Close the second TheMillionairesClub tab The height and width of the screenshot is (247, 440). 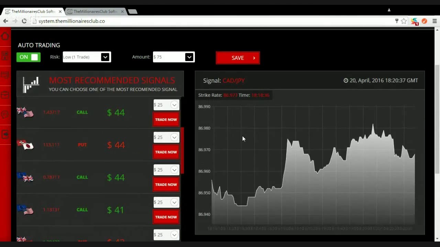click(122, 11)
